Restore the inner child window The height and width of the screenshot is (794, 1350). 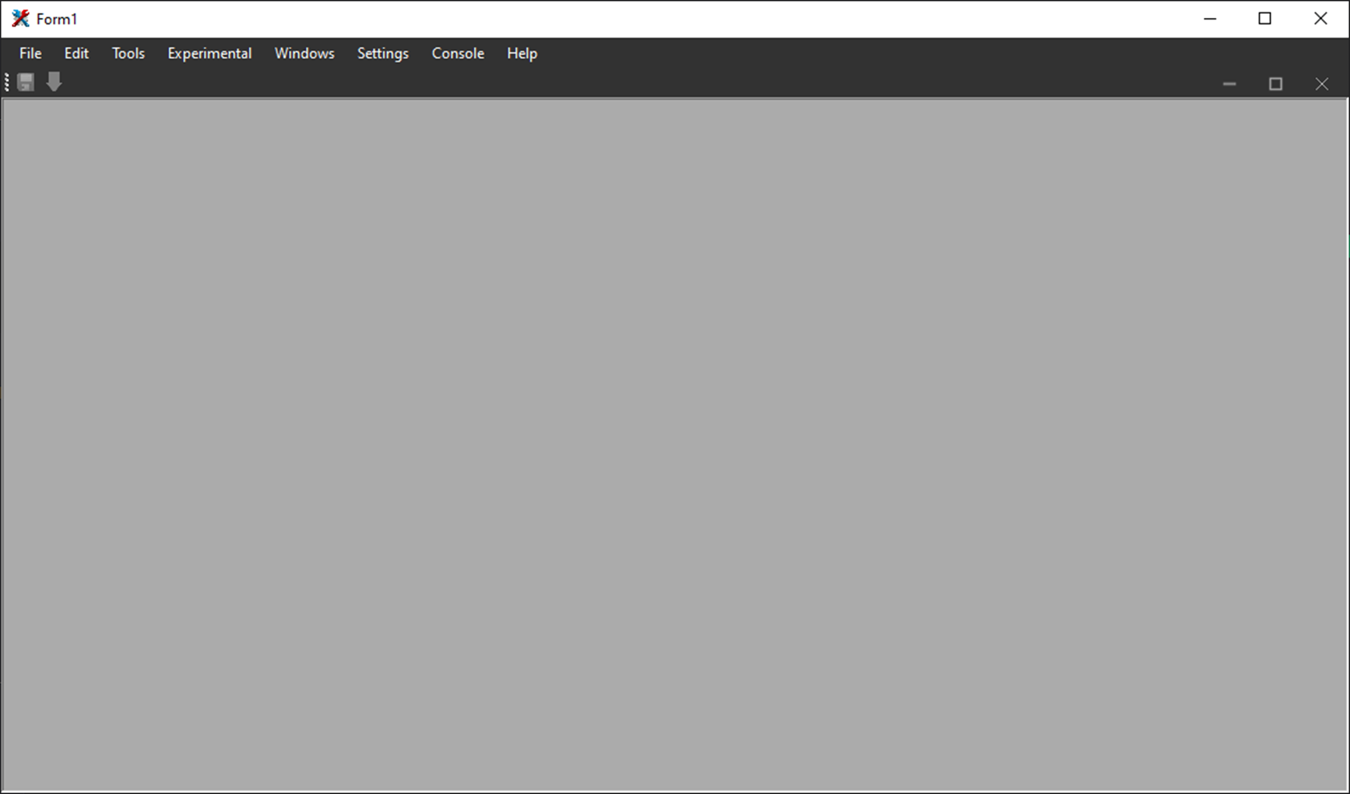[x=1276, y=83]
